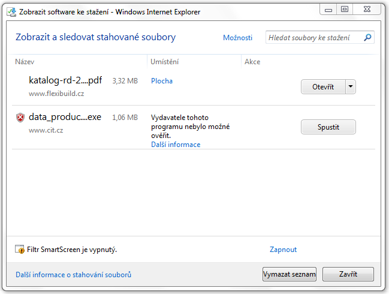Click the 1,06 MB file size
Image resolution: width=389 pixels, height=294 pixels.
(x=125, y=118)
